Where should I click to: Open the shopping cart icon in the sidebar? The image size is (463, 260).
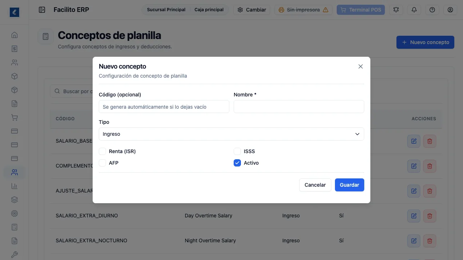click(x=14, y=117)
